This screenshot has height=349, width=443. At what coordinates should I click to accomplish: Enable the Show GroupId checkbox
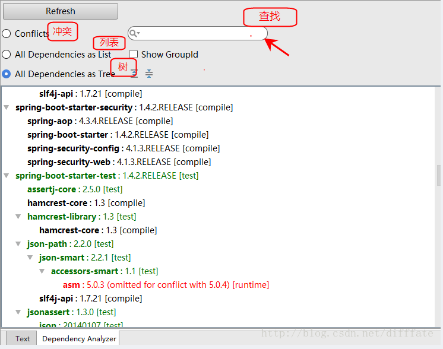click(x=134, y=54)
